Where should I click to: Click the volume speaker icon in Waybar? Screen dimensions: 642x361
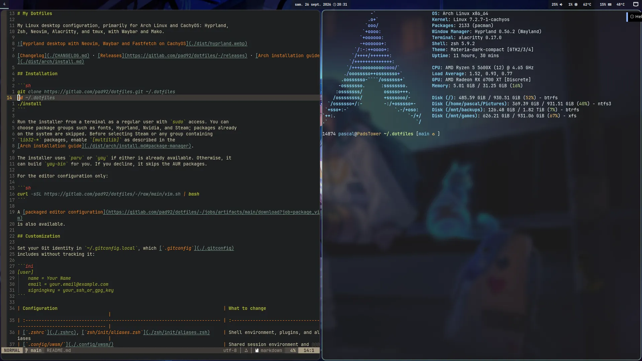(x=561, y=4)
